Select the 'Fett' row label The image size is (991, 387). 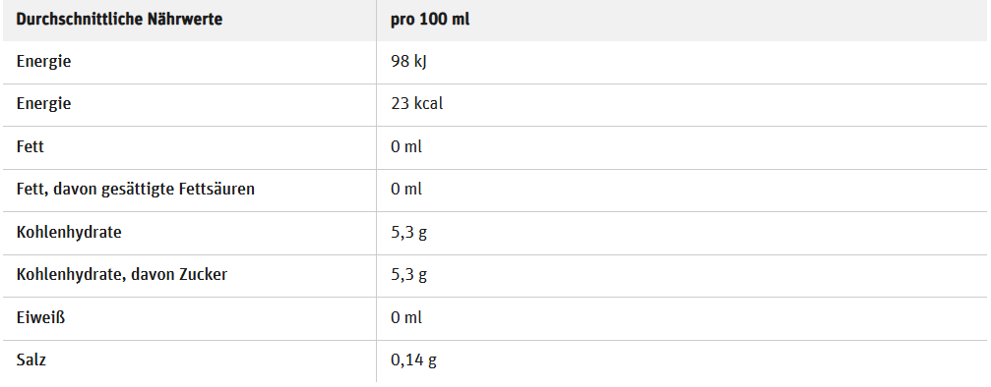pos(31,147)
